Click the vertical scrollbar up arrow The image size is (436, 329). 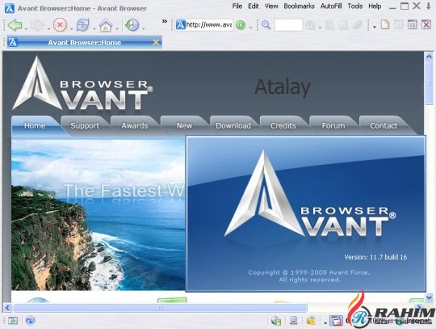(429, 57)
